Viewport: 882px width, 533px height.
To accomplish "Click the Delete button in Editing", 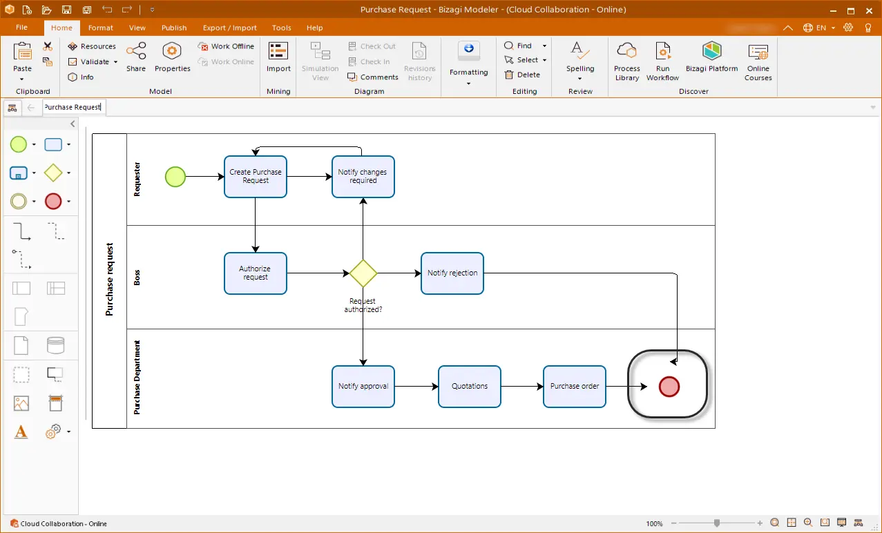I will [x=522, y=75].
